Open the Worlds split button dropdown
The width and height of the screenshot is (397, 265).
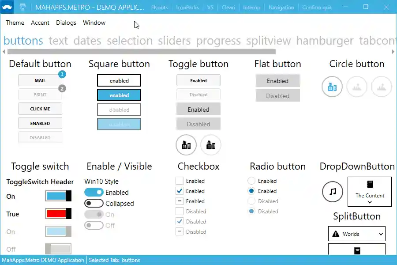click(x=380, y=234)
